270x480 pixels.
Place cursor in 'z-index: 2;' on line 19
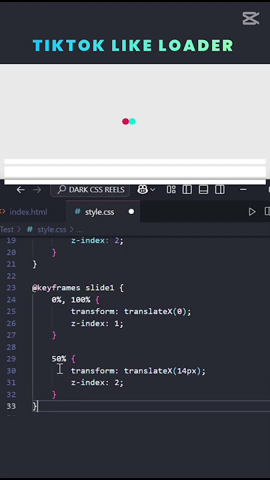point(97,241)
